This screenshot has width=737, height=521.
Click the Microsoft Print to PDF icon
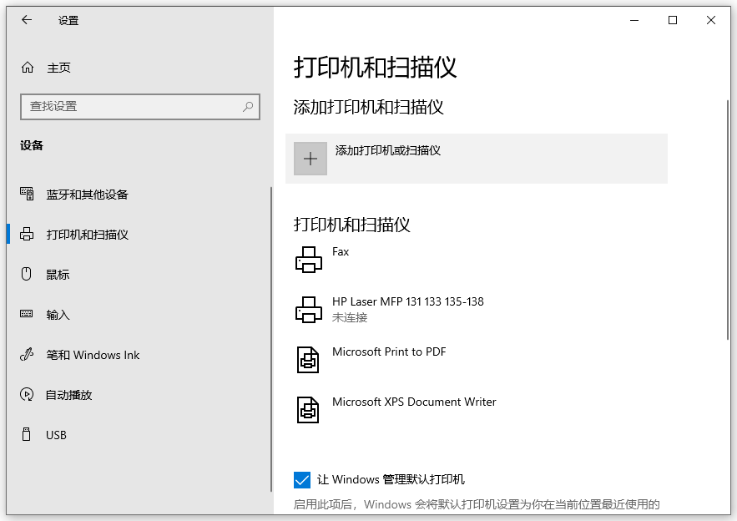pos(308,360)
